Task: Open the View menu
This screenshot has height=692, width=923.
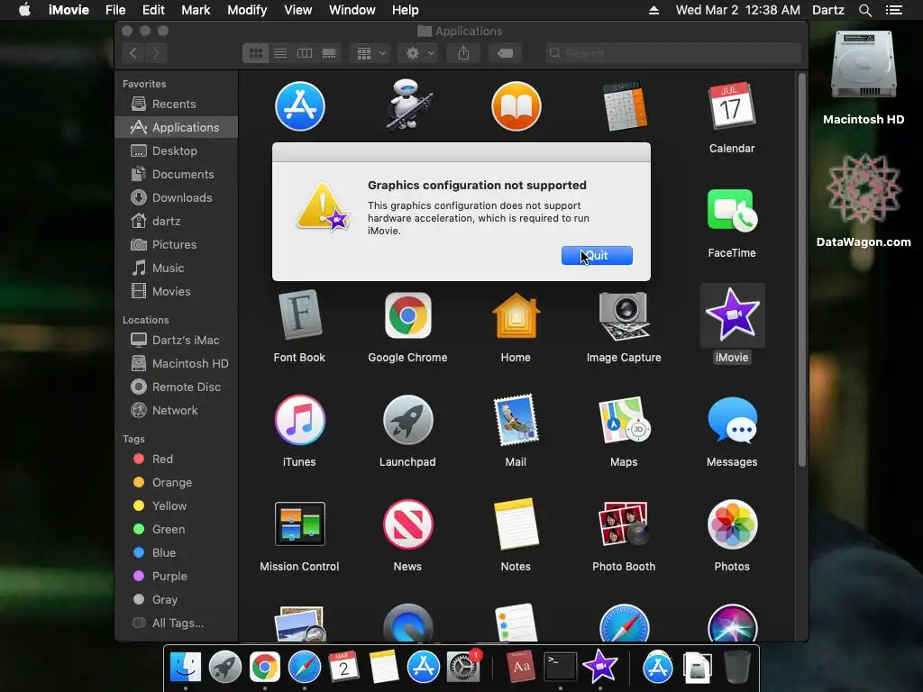Action: click(x=297, y=10)
